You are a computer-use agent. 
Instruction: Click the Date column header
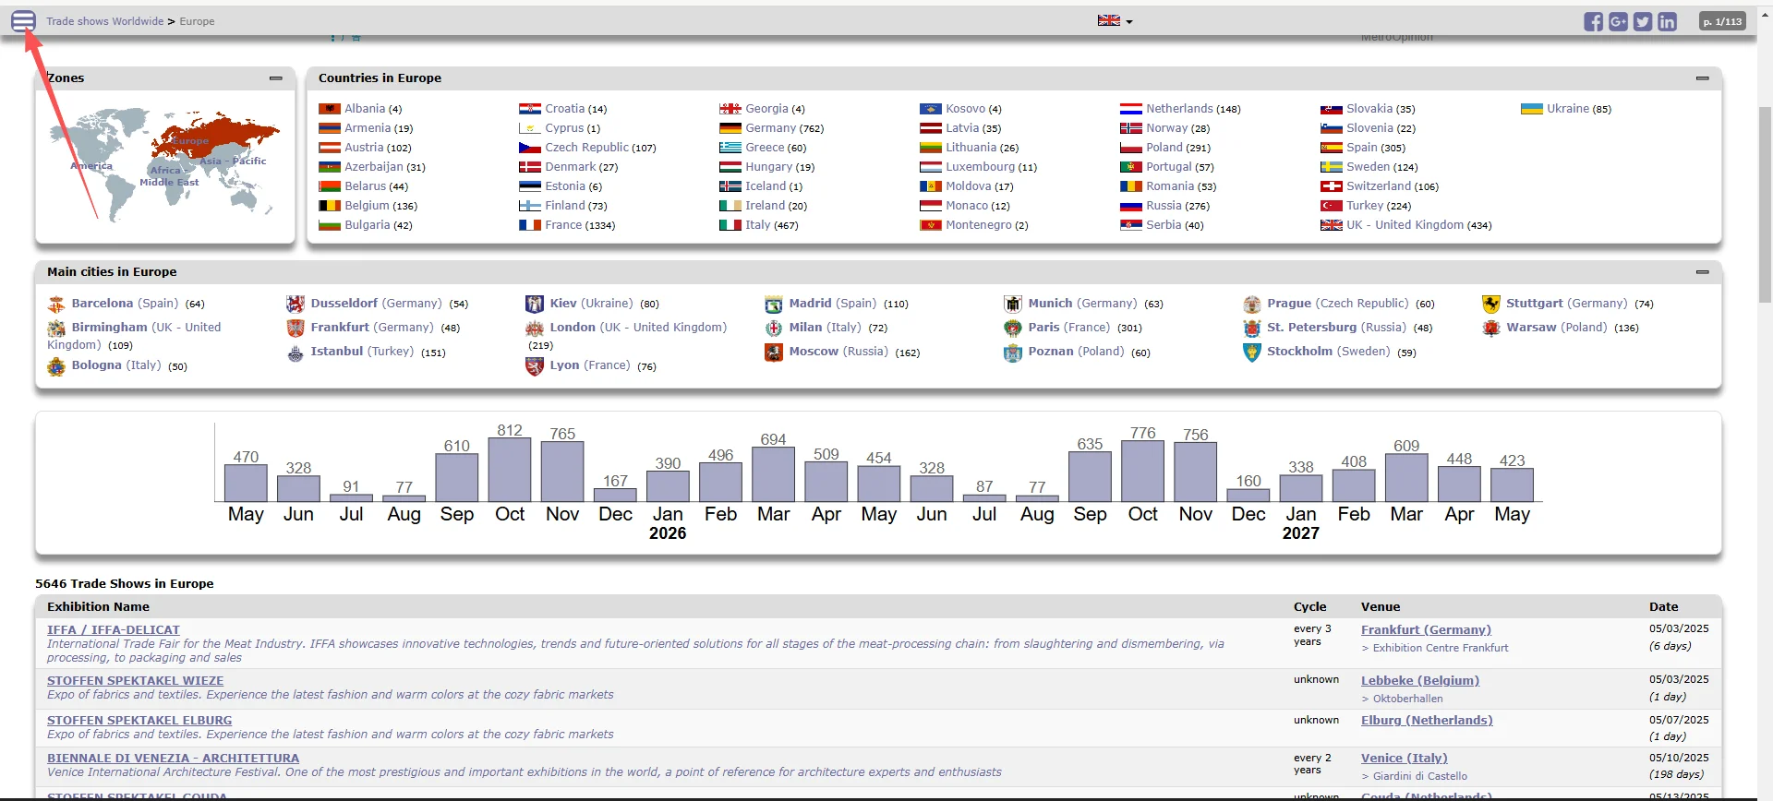click(1664, 607)
